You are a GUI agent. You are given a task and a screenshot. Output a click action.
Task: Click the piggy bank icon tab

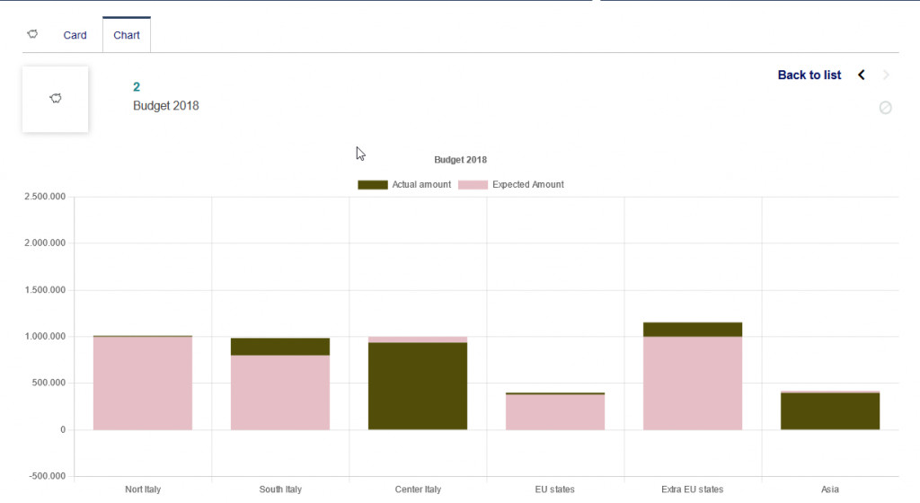[32, 35]
